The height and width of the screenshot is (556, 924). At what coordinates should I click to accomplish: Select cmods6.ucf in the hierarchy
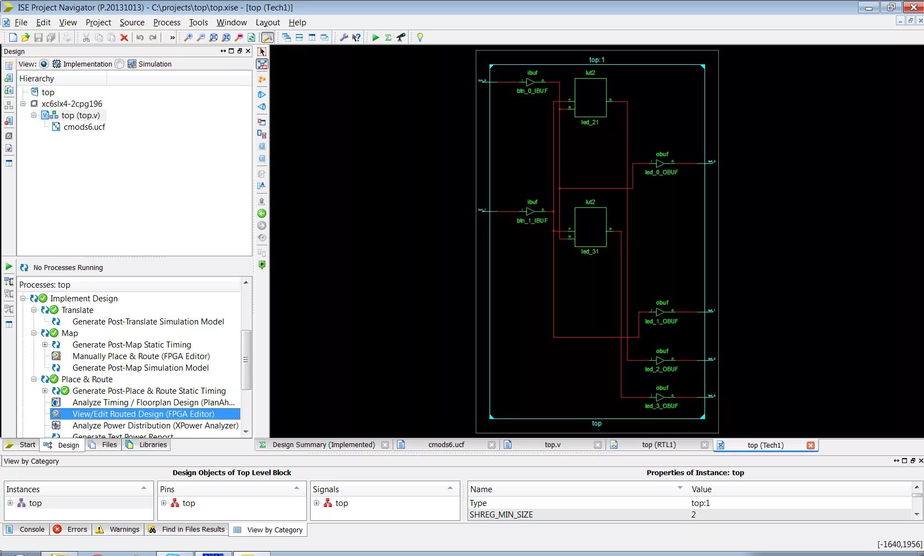[x=84, y=126]
